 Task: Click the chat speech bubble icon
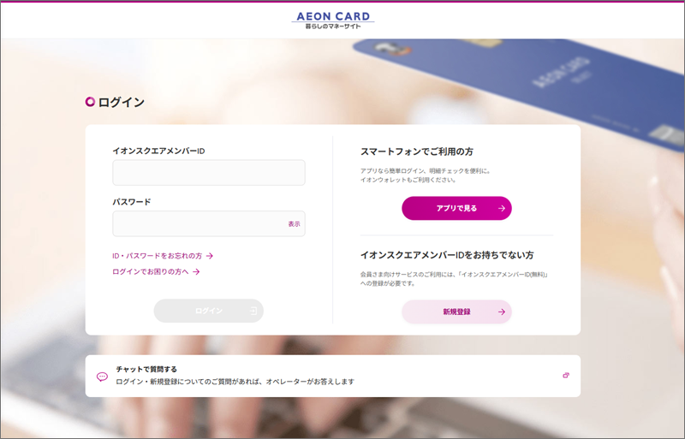tap(102, 377)
